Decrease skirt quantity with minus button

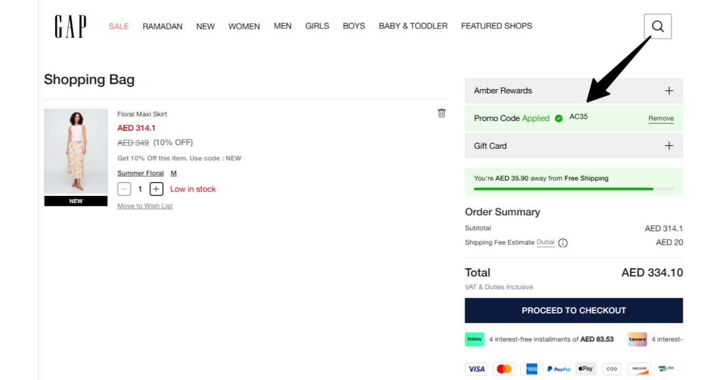click(124, 189)
